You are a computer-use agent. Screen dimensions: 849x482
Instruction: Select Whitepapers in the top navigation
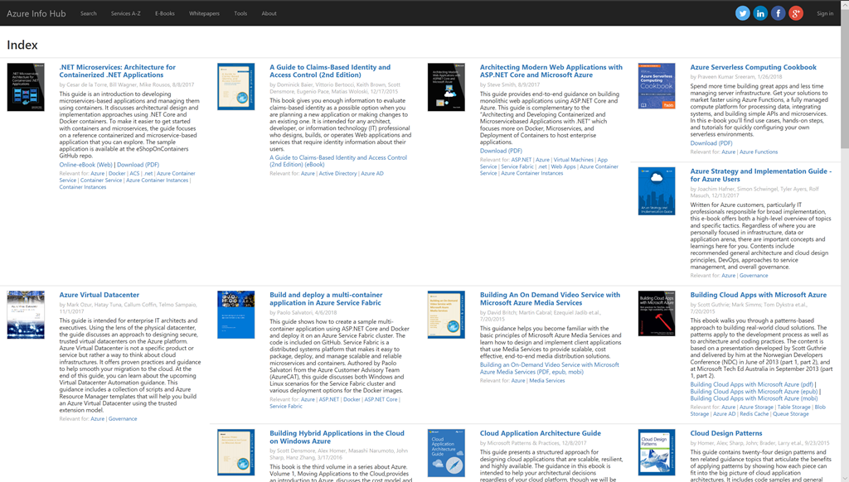(204, 13)
